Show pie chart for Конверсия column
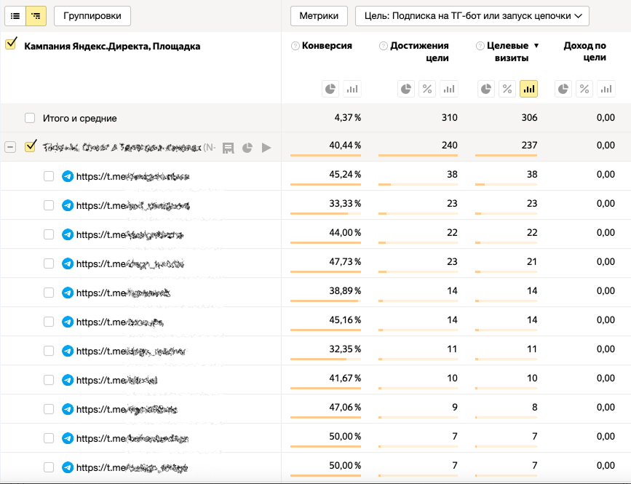631x484 pixels. click(x=330, y=89)
